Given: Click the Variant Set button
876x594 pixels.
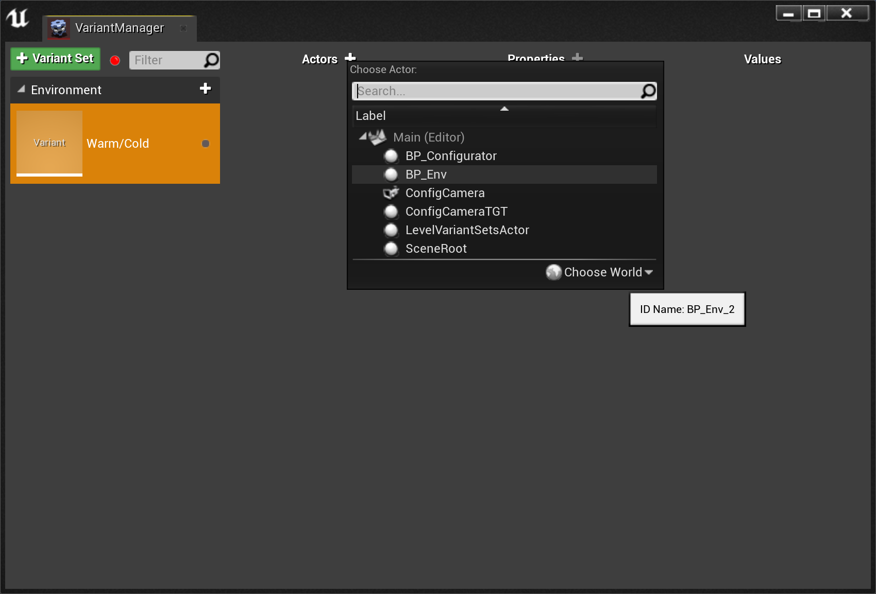Looking at the screenshot, I should [56, 59].
